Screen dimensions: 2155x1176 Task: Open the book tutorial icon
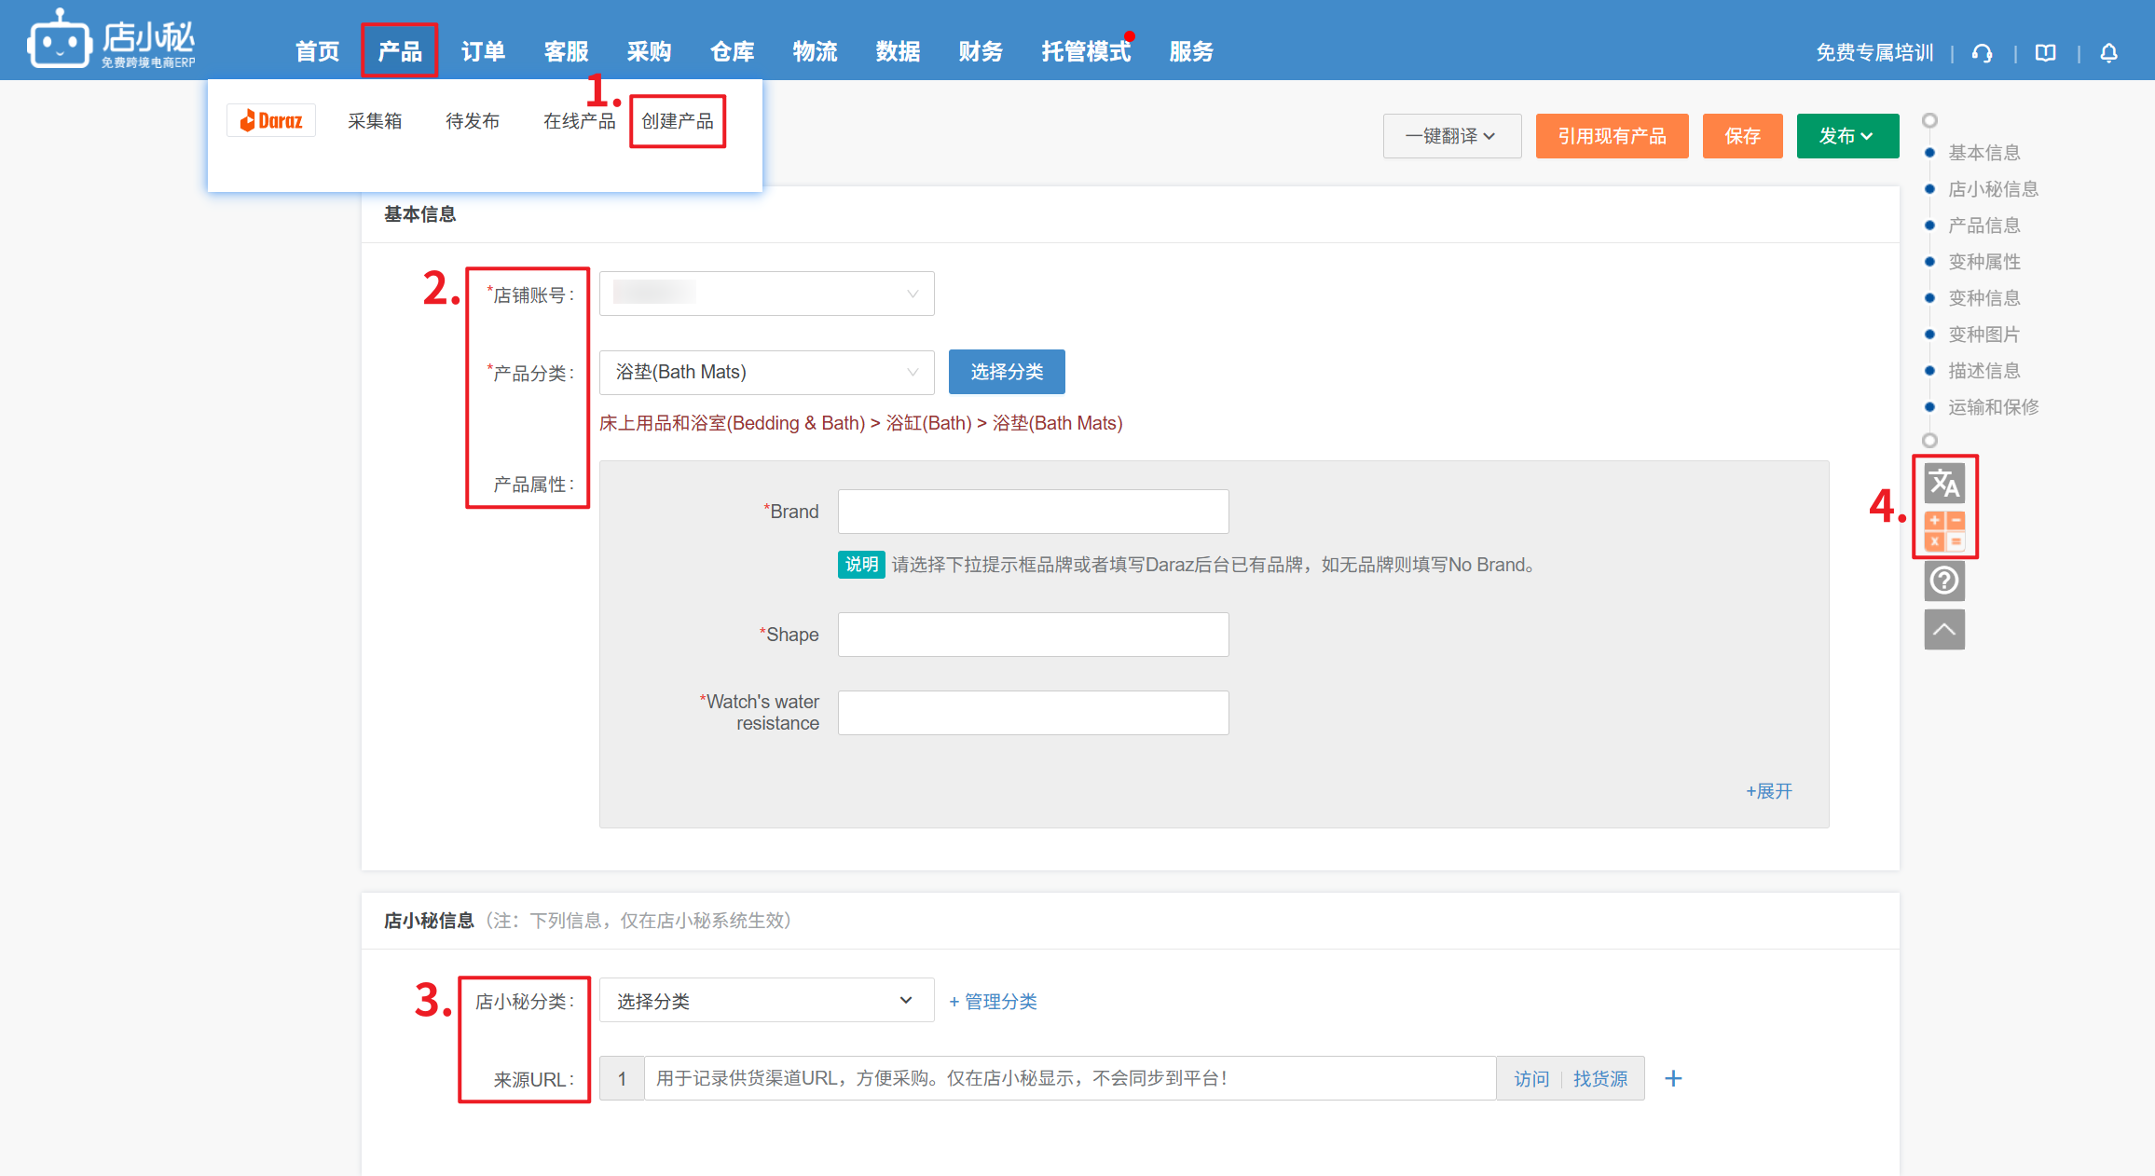click(2046, 53)
